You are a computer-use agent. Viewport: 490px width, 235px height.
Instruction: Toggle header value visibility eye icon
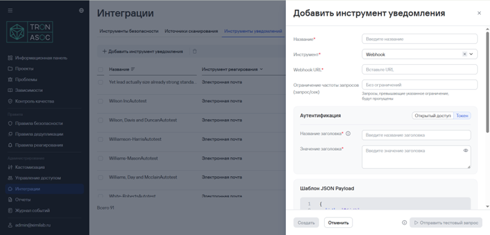click(465, 150)
